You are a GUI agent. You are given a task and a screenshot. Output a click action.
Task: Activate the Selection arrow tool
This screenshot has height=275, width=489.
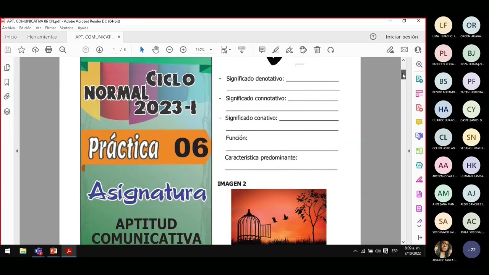click(142, 50)
